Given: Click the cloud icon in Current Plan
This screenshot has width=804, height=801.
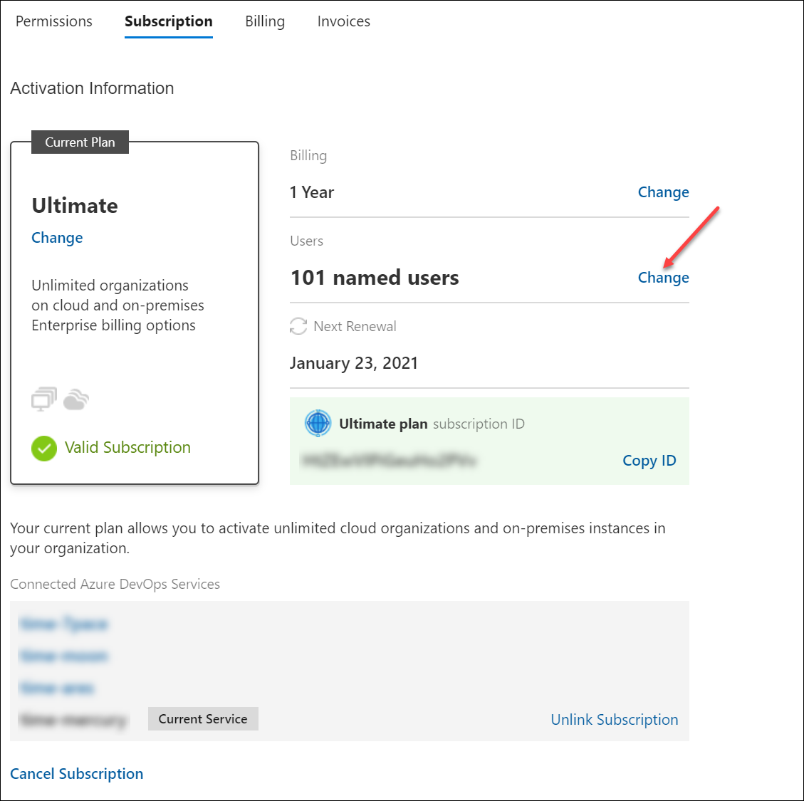Looking at the screenshot, I should tap(76, 400).
